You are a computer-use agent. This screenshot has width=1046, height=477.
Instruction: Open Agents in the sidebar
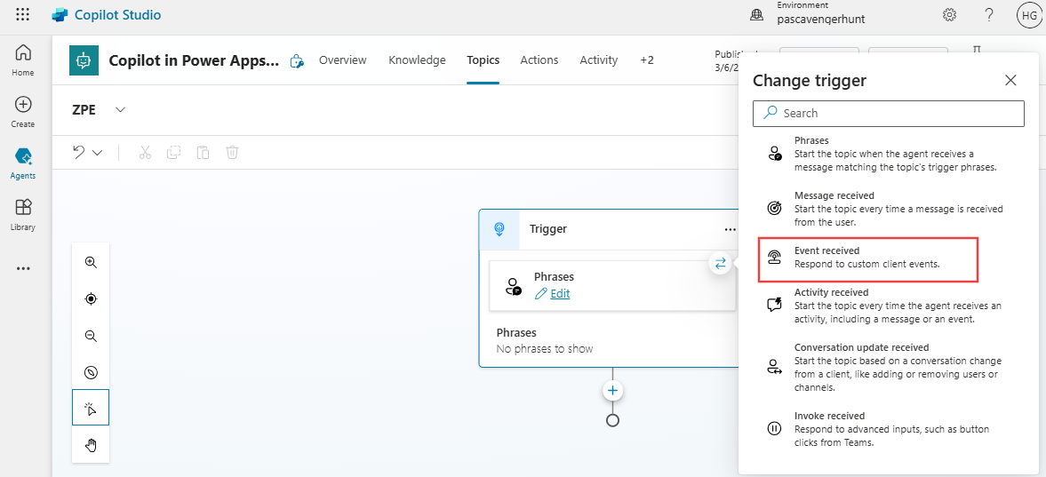coord(23,163)
